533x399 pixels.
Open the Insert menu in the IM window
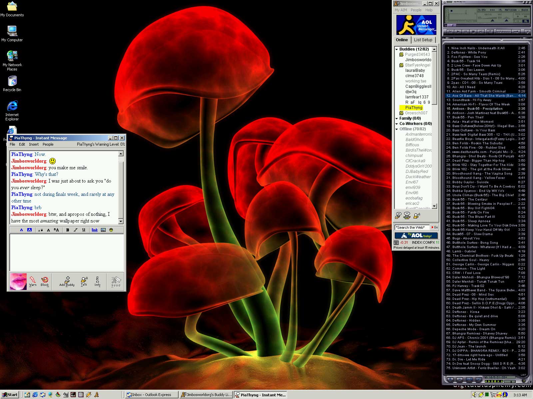tap(34, 144)
